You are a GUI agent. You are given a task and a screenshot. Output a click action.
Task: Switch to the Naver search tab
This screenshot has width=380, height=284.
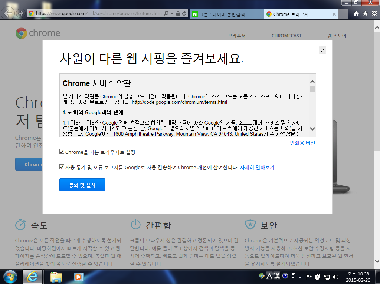tap(227, 14)
